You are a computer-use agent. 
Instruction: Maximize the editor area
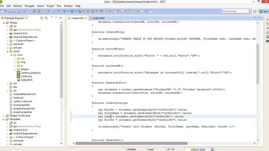tap(259, 18)
